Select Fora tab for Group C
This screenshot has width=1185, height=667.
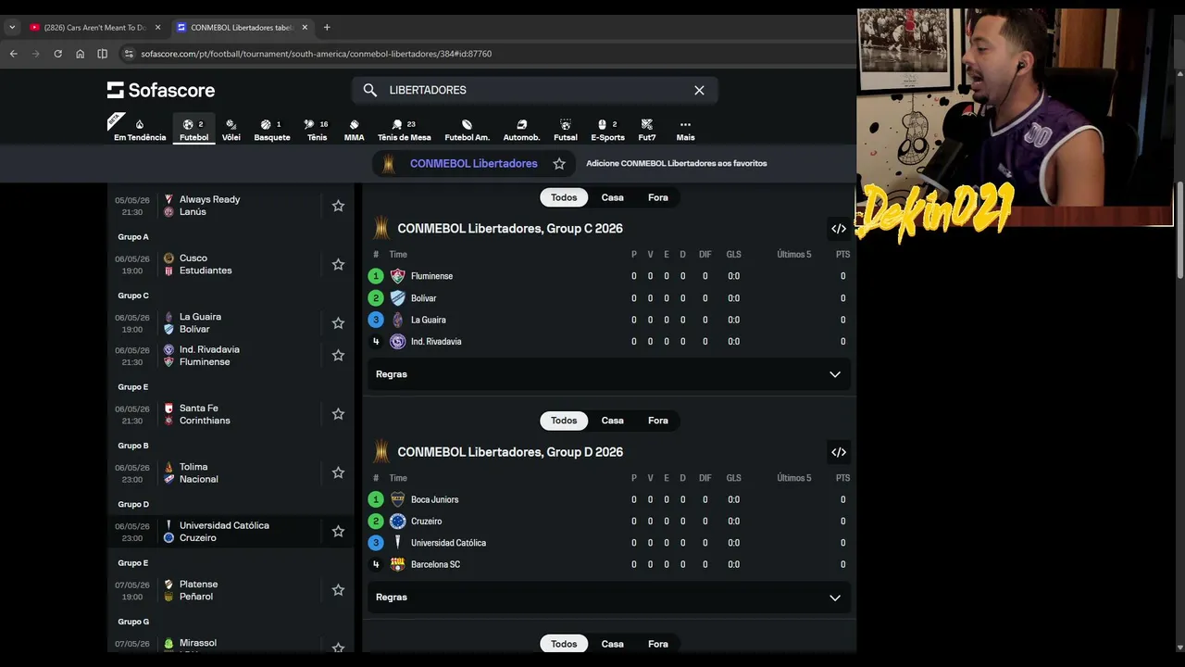coord(658,197)
